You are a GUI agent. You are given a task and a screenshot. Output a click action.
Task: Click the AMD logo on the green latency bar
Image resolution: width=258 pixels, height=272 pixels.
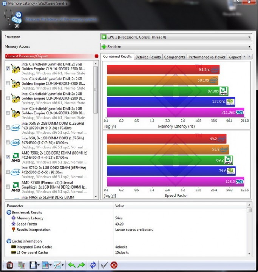coord(224,91)
